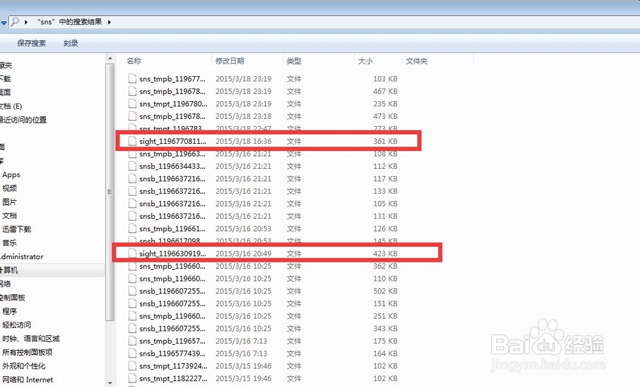Open 音乐 library in the navigation pane
This screenshot has width=640, height=387.
tap(10, 242)
